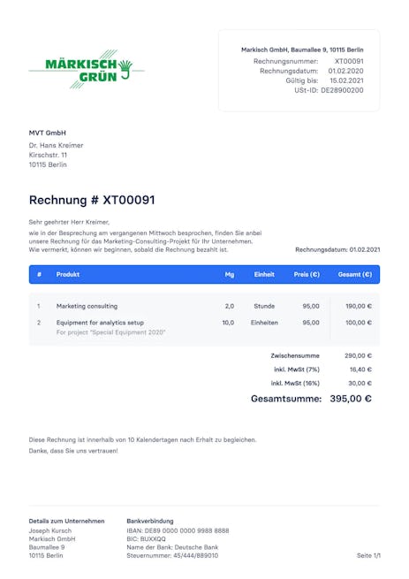Viewport: 409px width, 579px height.
Task: Click the inkl. MwSt (7%) line
Action: [x=322, y=369]
